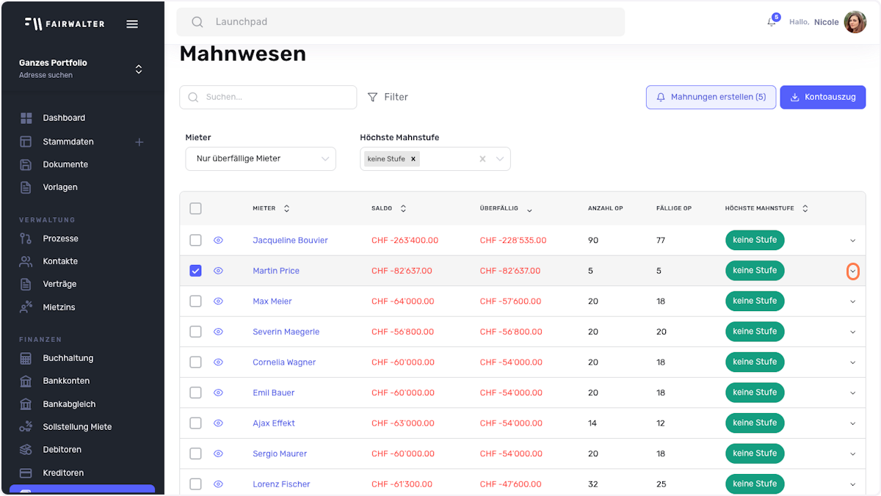Click the Verträge document icon

point(26,284)
